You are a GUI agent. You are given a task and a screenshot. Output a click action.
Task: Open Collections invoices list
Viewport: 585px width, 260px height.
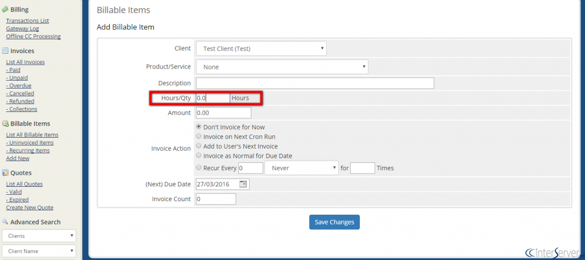point(22,109)
